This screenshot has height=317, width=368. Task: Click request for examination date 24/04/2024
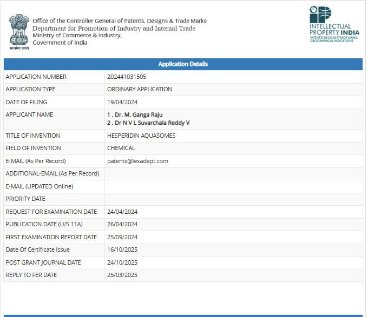pyautogui.click(x=122, y=212)
